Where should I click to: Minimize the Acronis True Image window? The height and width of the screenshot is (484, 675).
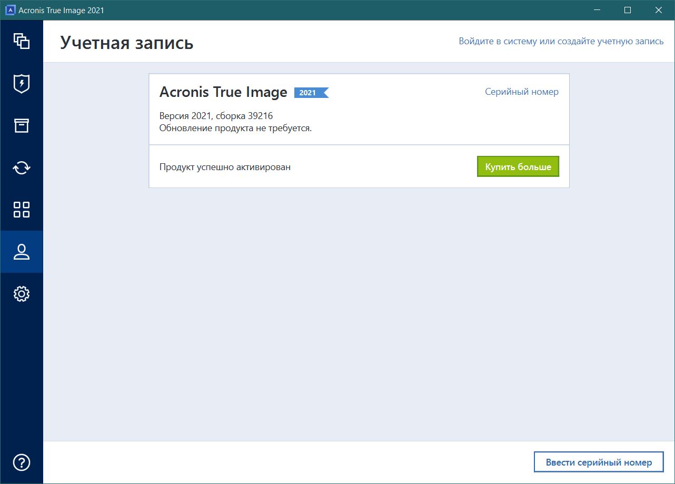[x=597, y=11]
